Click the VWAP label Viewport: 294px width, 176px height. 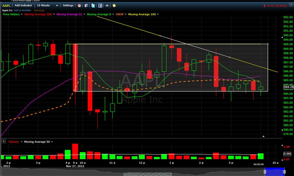coord(120,14)
